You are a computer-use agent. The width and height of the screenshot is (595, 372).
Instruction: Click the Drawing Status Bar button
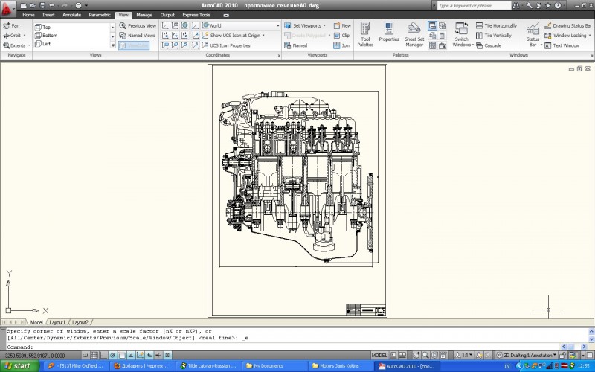(568, 25)
